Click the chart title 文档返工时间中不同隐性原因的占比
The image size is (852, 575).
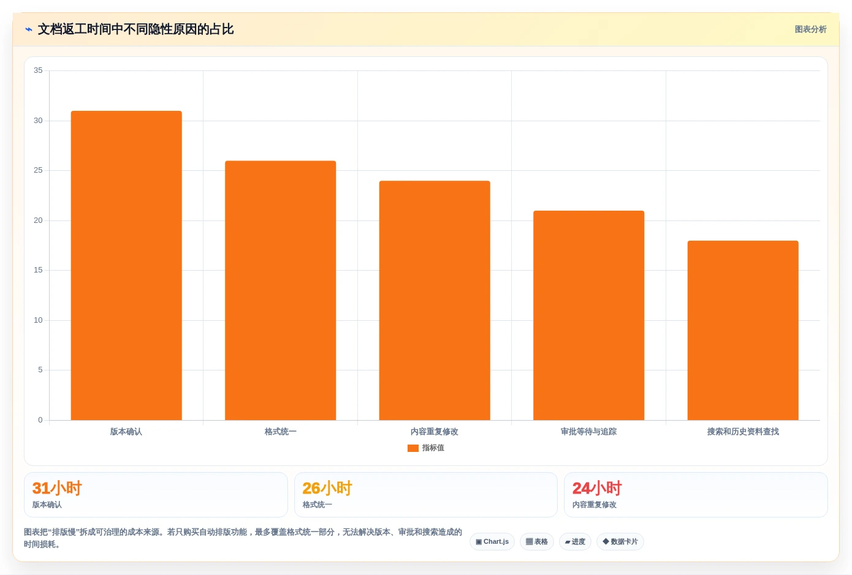tap(135, 29)
